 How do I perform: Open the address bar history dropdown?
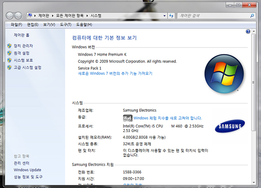(164, 16)
